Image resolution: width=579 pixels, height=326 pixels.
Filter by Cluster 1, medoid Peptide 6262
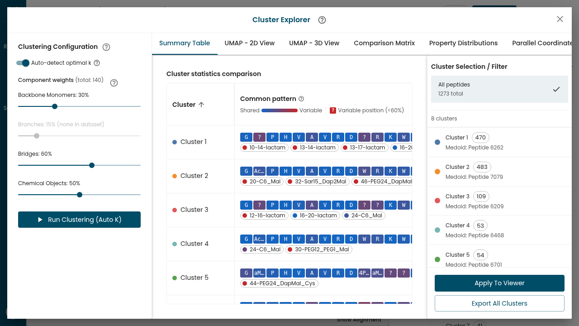(x=499, y=142)
